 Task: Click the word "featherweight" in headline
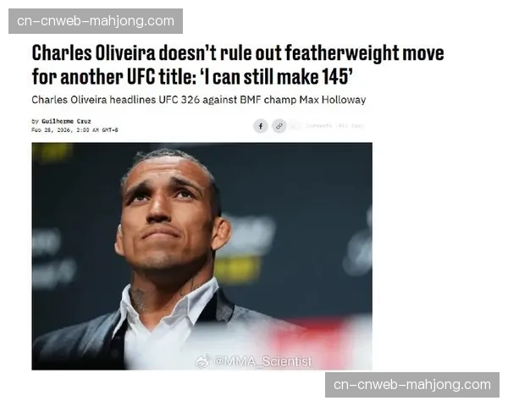[x=342, y=52]
